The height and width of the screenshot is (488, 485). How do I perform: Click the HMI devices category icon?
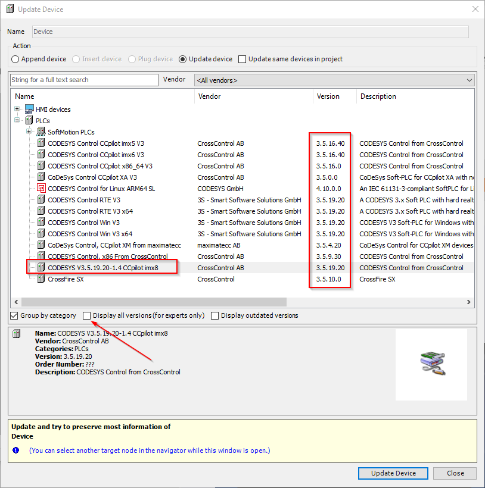coord(27,109)
